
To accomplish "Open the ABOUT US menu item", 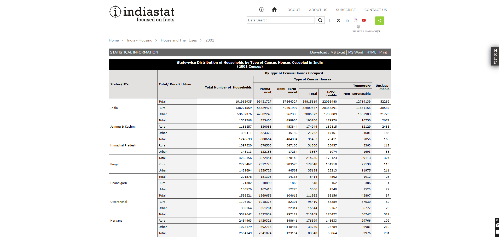I will coord(318,10).
